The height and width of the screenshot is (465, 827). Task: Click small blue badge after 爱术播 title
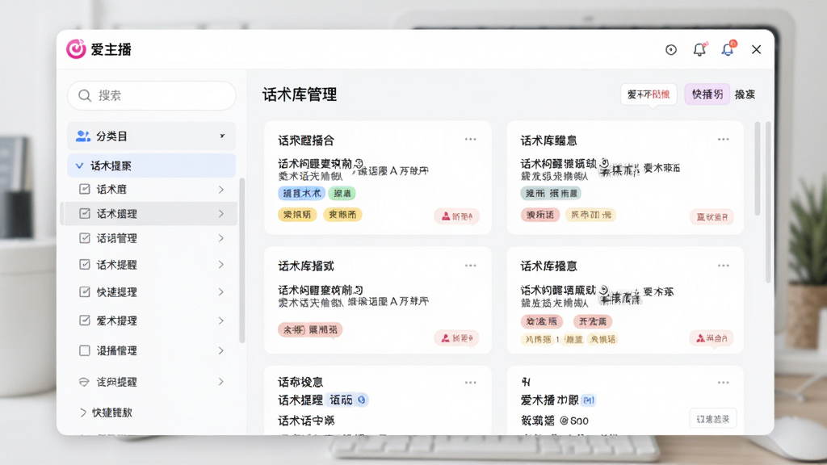(588, 400)
